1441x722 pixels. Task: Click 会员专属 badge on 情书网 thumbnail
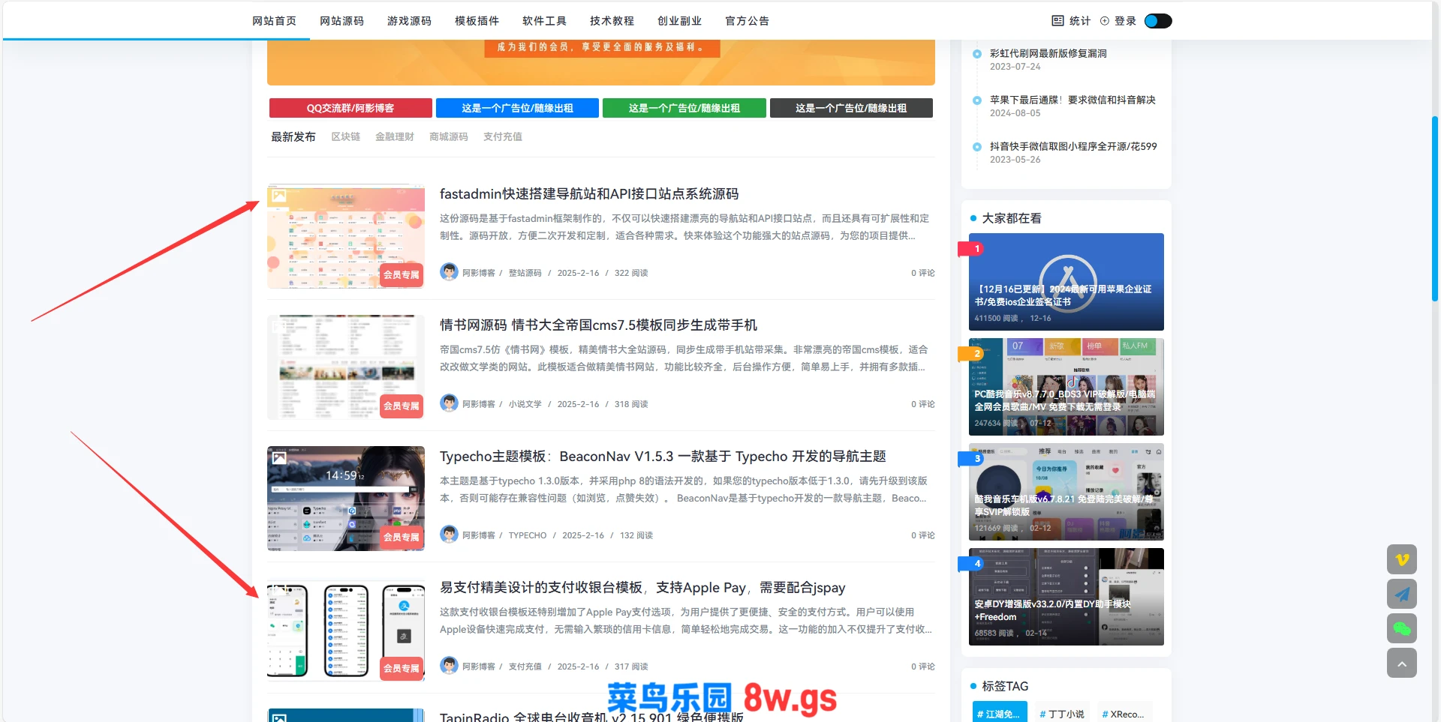402,406
